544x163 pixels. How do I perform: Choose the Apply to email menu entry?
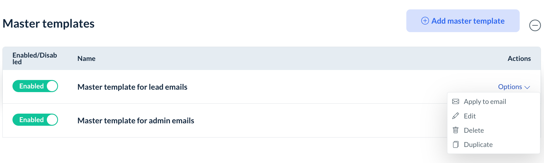(485, 102)
